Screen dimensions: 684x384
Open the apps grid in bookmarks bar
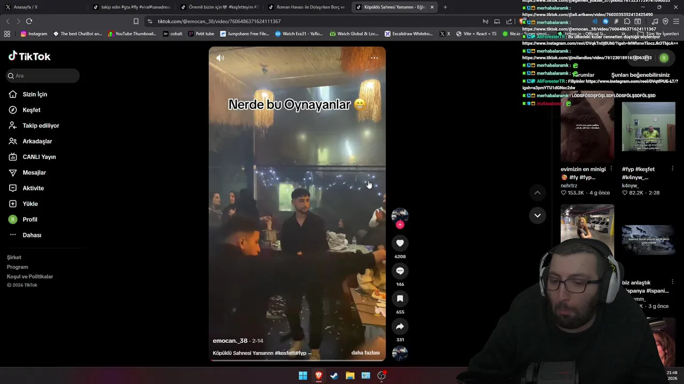click(x=7, y=34)
